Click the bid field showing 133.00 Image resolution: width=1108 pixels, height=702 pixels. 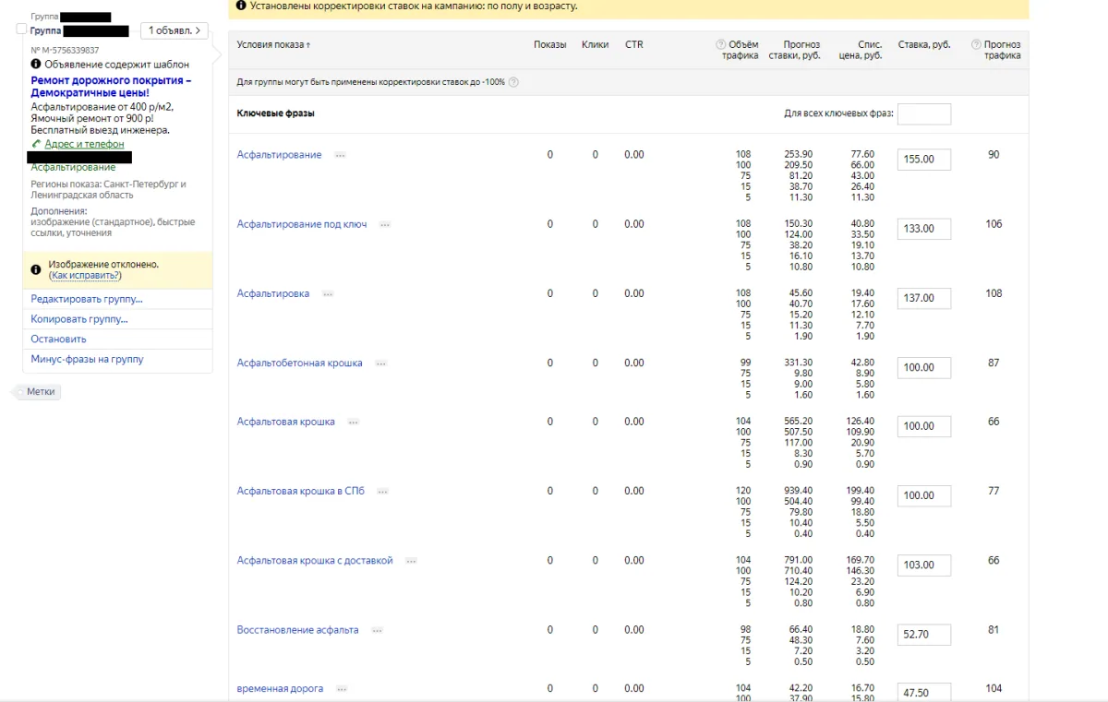924,229
